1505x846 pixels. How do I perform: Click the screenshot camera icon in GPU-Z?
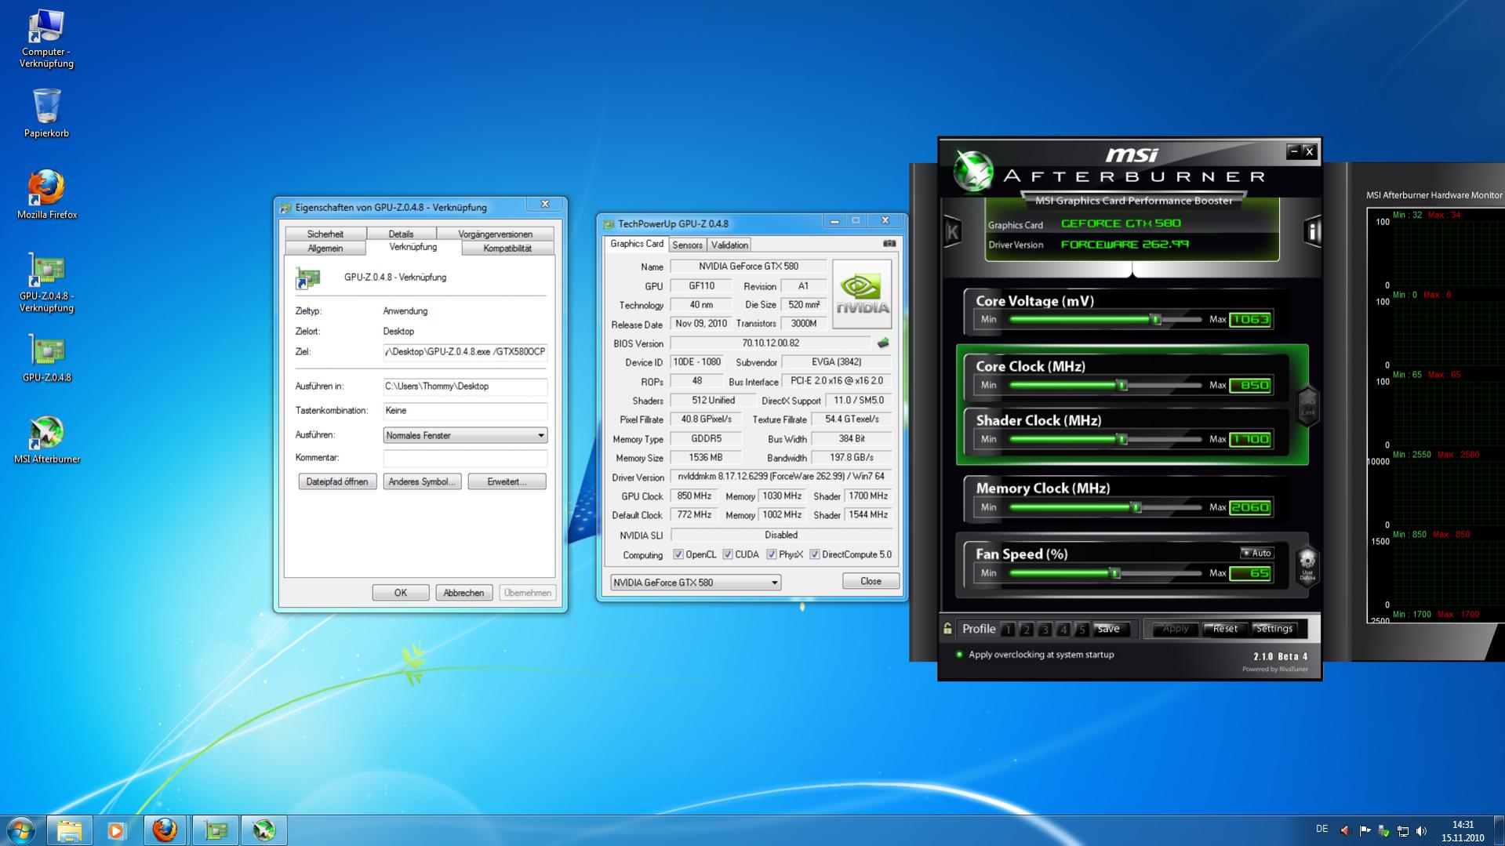(x=889, y=244)
